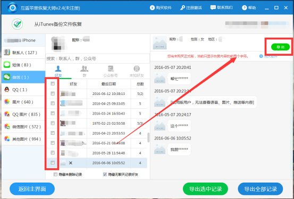
Task: Select 短信 (83) in sidebar
Action: 23,65
